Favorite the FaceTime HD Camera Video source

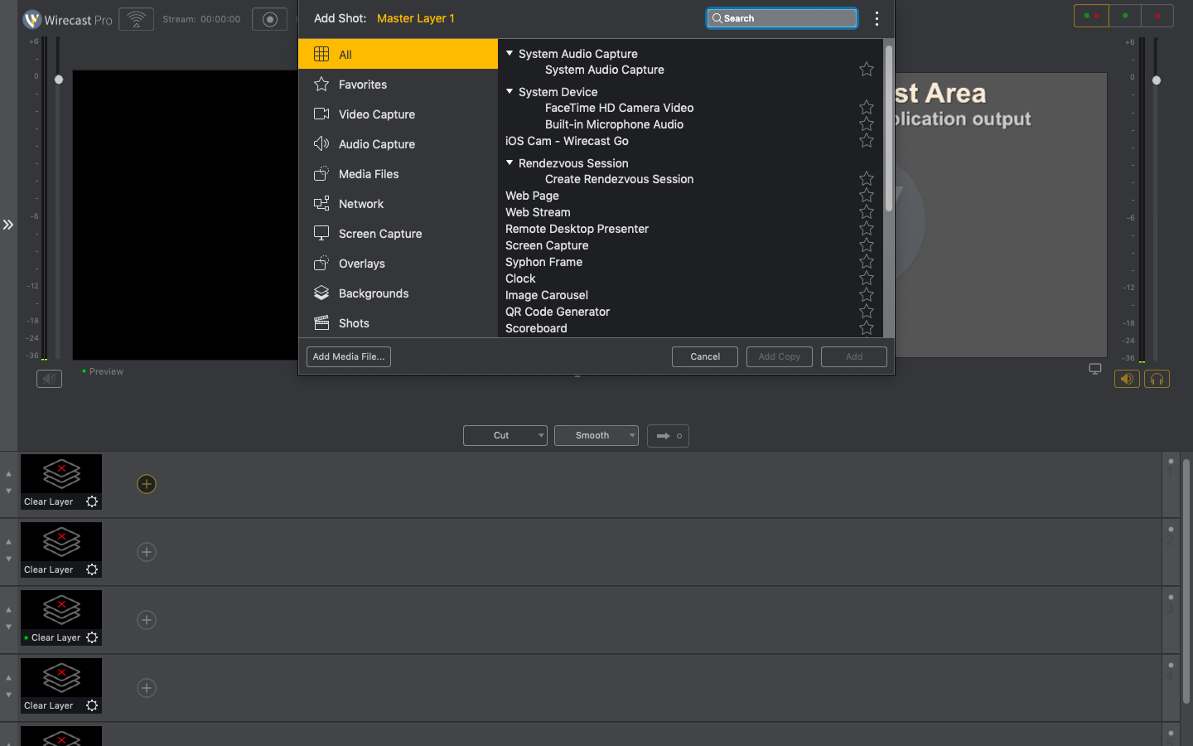867,108
